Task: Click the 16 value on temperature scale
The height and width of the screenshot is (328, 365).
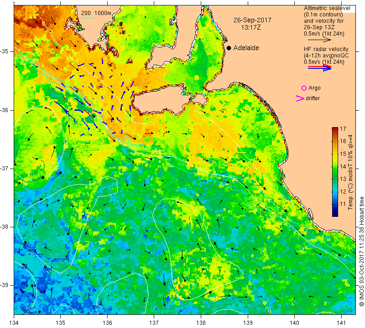Action: tap(343, 141)
